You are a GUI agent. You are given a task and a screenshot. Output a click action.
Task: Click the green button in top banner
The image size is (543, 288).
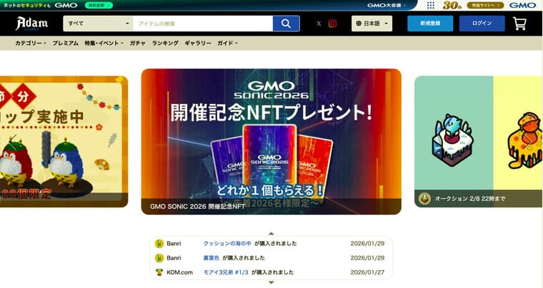click(99, 5)
